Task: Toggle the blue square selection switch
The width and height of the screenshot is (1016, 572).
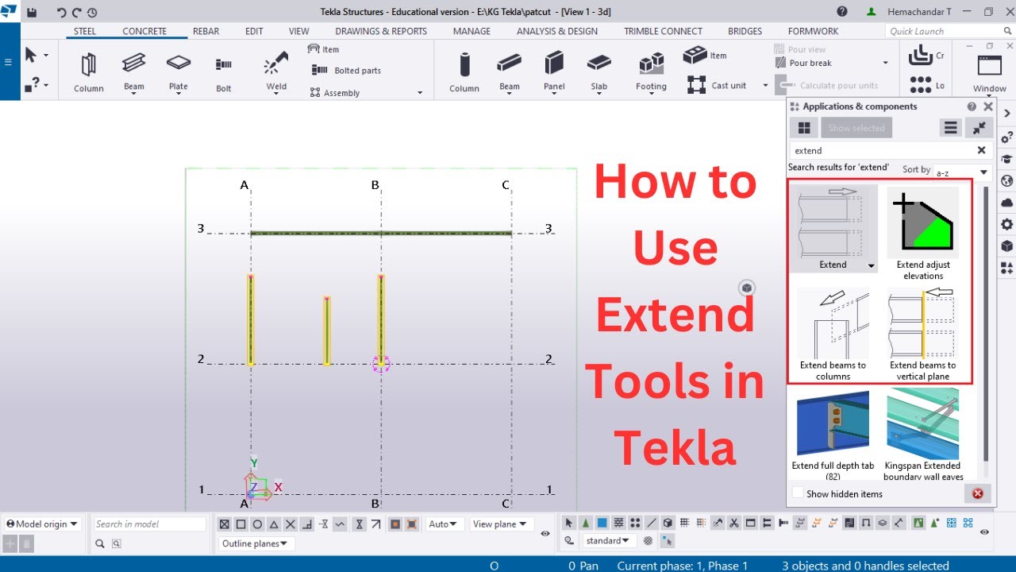Action: (602, 523)
